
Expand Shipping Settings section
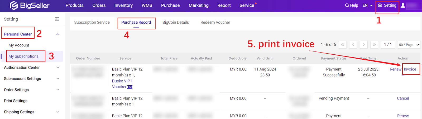(x=58, y=112)
